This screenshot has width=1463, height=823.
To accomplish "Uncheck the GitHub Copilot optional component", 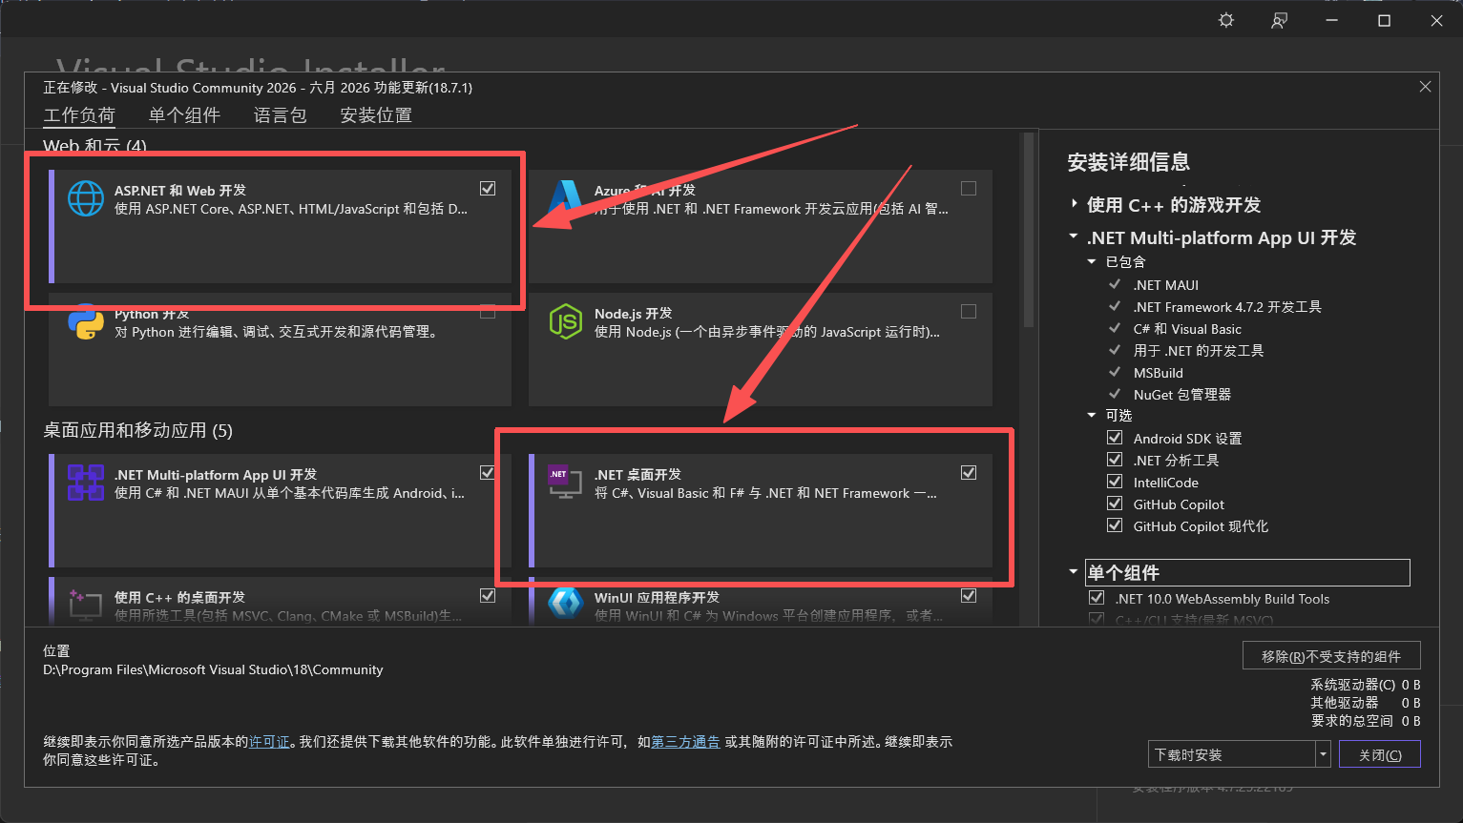I will click(1115, 504).
